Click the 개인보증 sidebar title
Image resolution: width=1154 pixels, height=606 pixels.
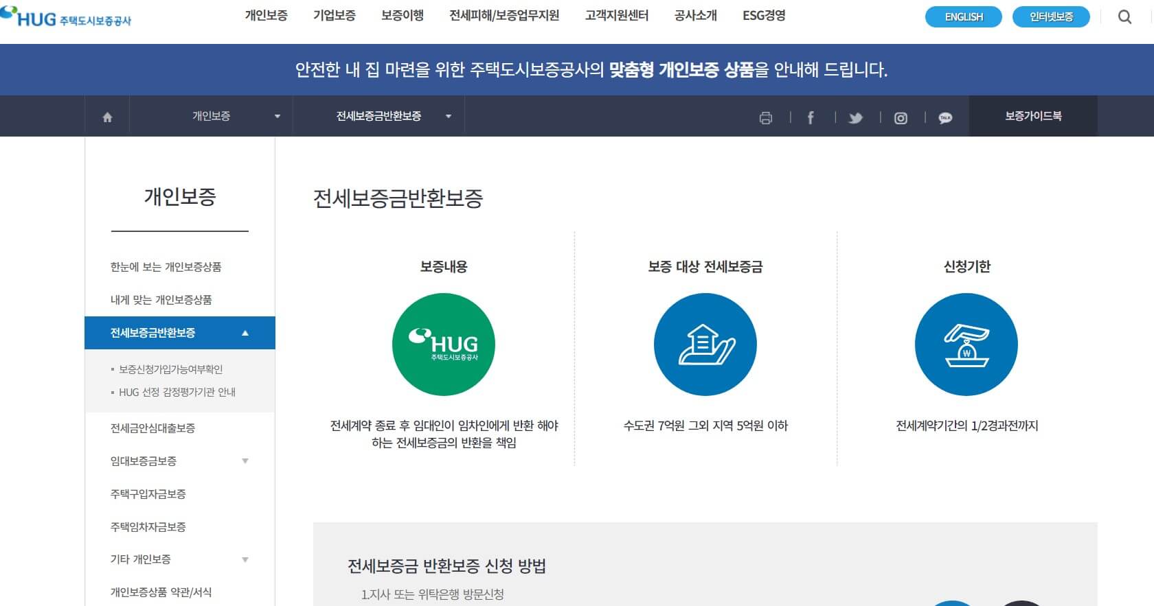pyautogui.click(x=180, y=197)
